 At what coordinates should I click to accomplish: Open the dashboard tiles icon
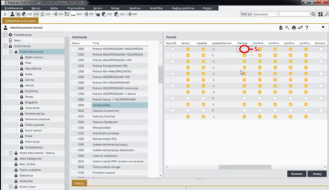click(x=321, y=14)
